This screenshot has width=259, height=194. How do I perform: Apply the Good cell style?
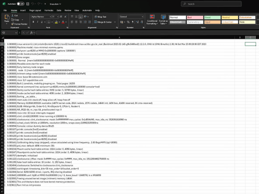point(212,18)
